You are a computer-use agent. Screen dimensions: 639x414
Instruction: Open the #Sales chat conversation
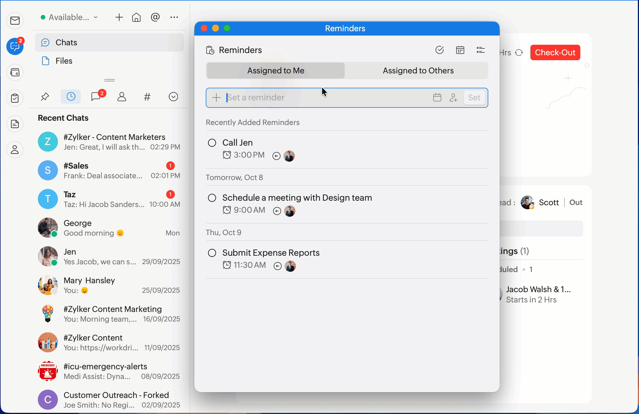[x=109, y=171]
